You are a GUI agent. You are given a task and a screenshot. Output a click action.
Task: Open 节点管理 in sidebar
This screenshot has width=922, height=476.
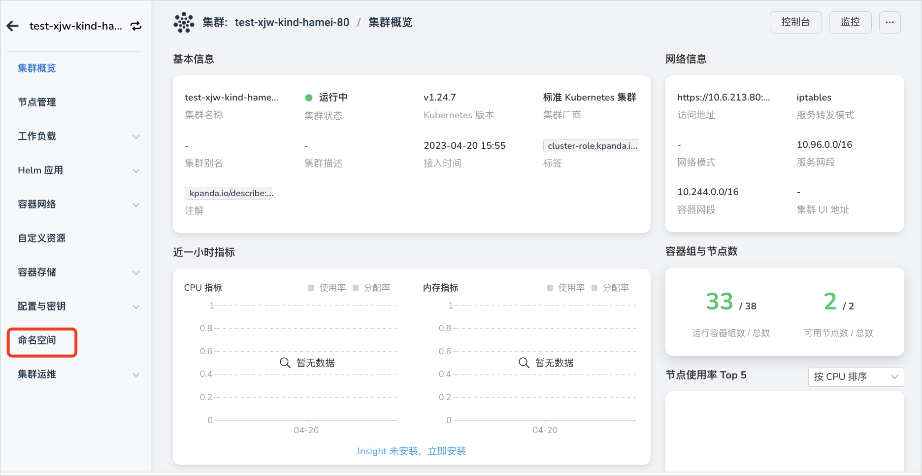(37, 102)
